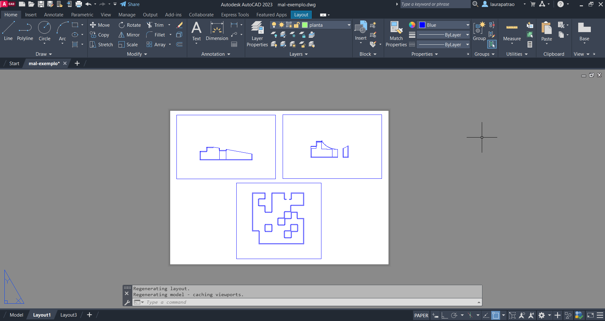Toggle PAPER/MODEL space button
Image resolution: width=605 pixels, height=321 pixels.
click(421, 315)
